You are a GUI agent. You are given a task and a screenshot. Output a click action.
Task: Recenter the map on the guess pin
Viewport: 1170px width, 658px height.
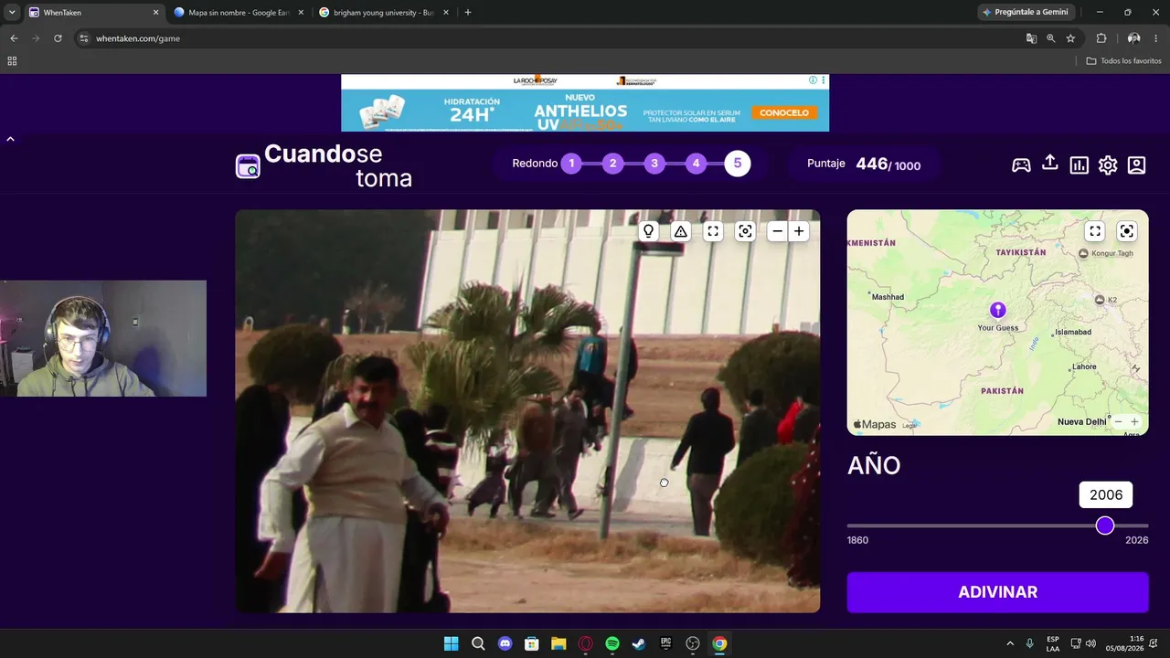tap(1127, 231)
